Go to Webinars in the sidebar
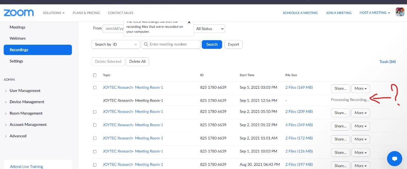This screenshot has width=407, height=169. (18, 38)
